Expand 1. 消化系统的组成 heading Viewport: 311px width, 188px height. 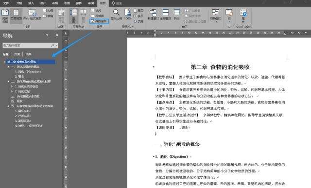click(x=12, y=86)
